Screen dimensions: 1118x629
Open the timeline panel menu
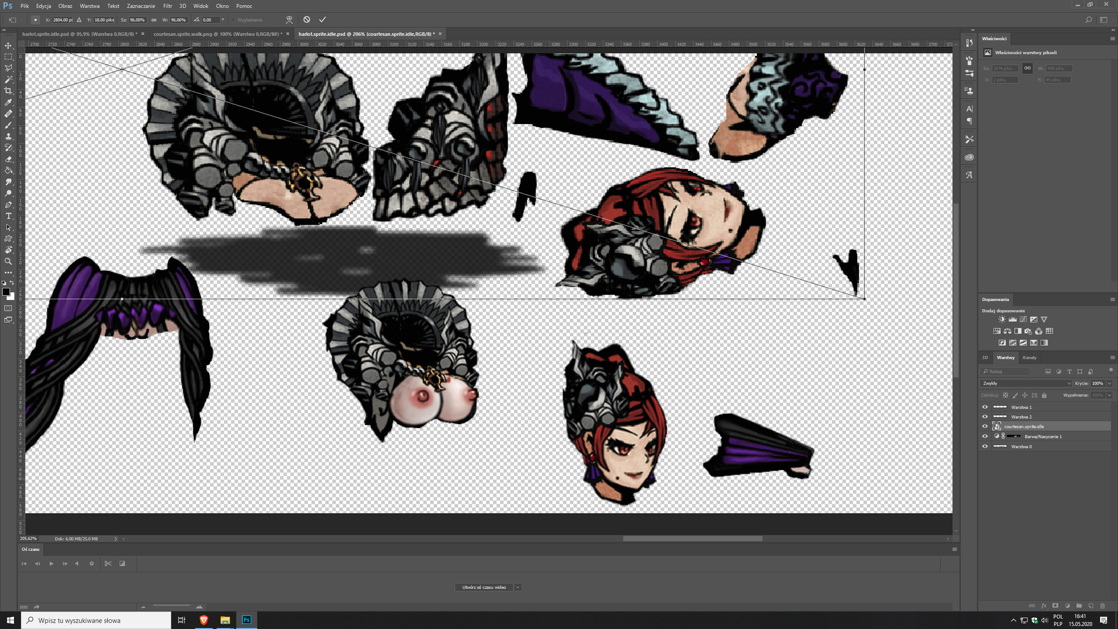[954, 549]
